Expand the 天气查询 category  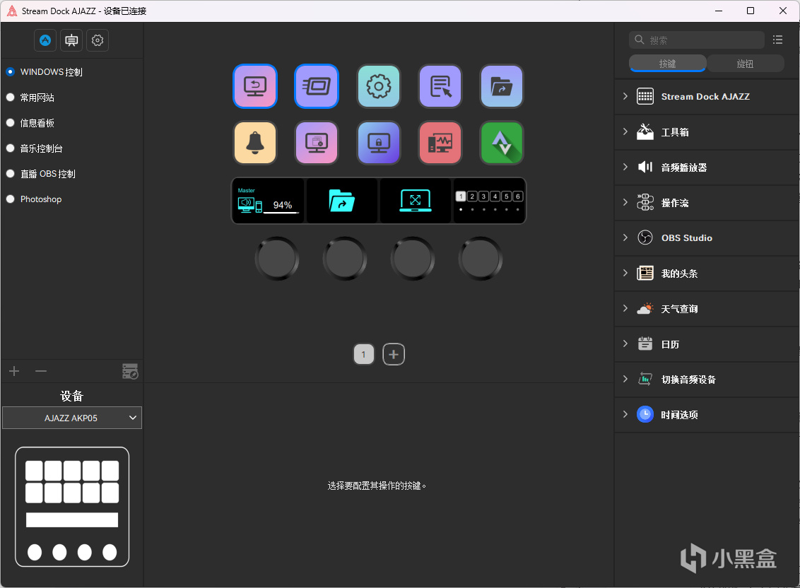[x=625, y=308]
